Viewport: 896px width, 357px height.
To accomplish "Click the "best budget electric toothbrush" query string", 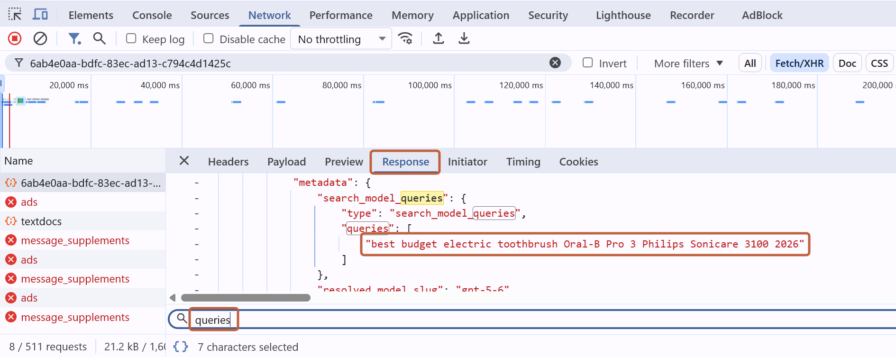I will coord(585,244).
